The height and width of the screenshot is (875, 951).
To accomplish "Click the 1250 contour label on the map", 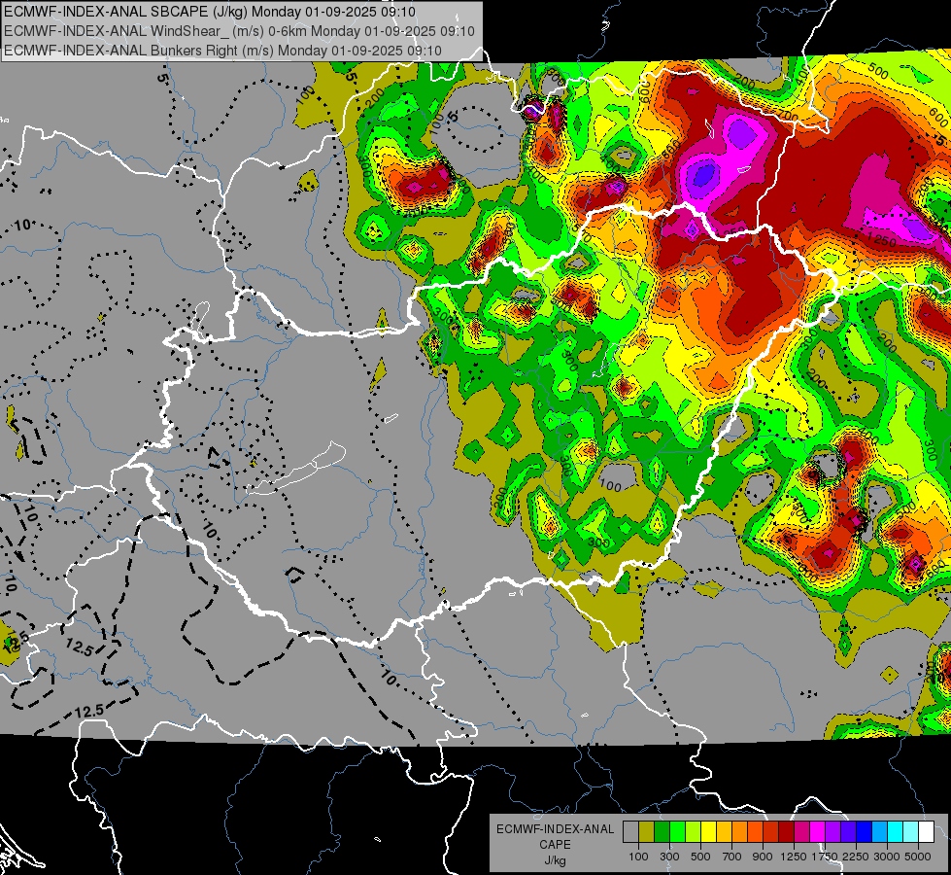I will point(881,241).
